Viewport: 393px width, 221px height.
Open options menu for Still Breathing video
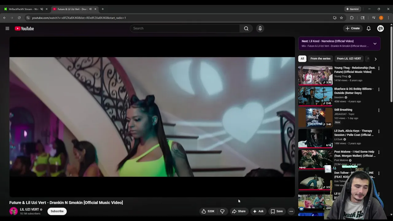(x=379, y=110)
